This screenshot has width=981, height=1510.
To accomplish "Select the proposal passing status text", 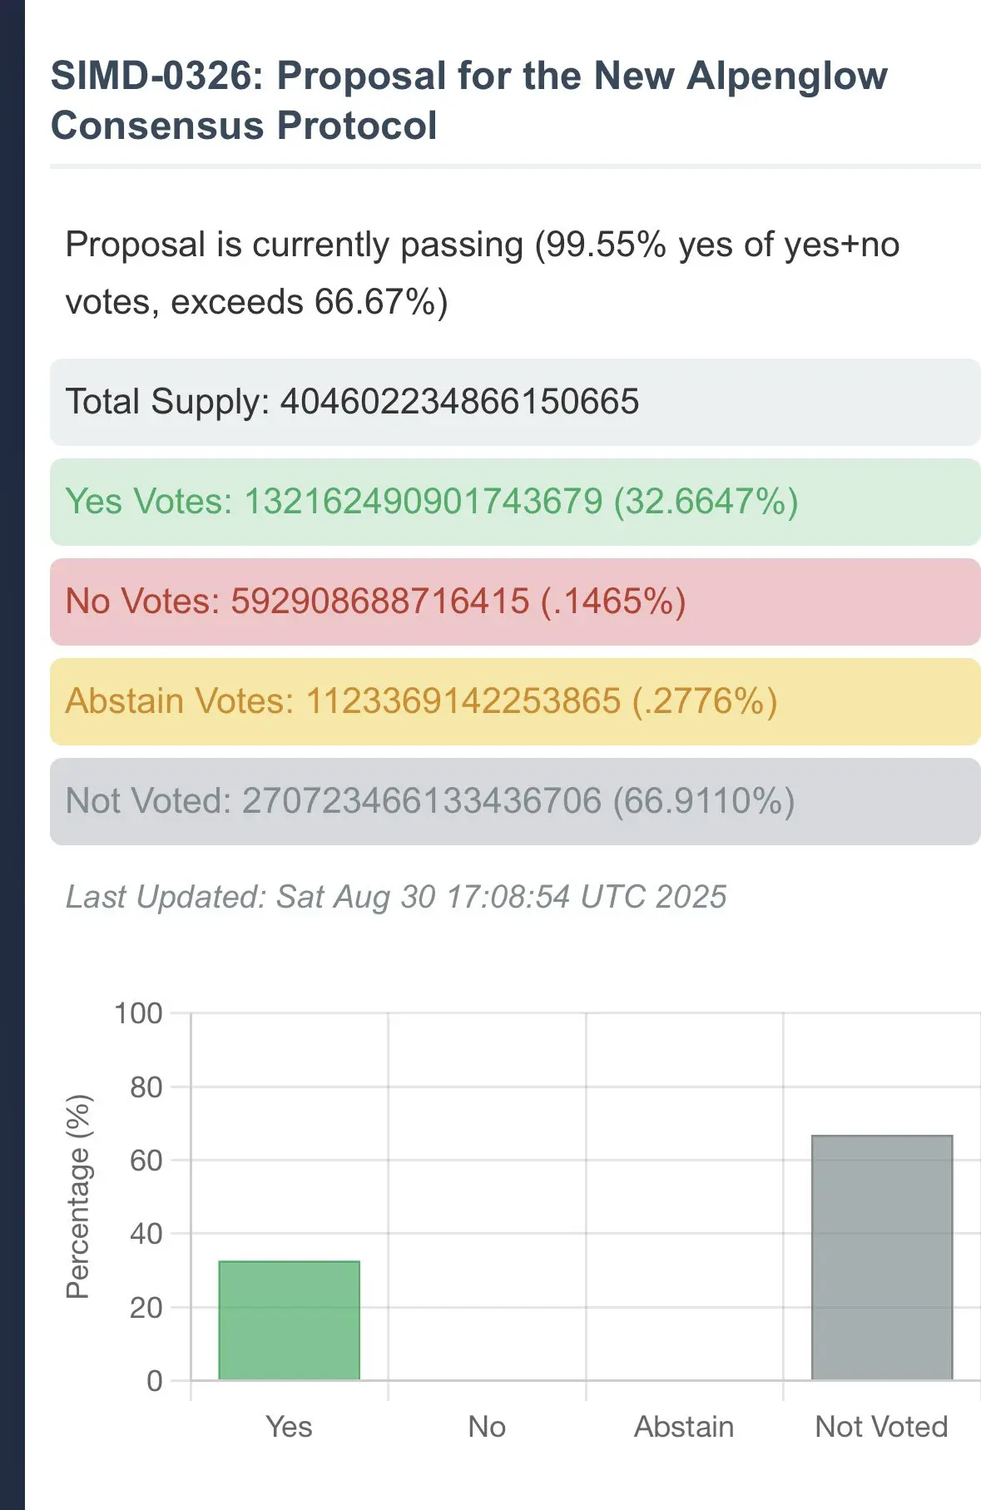I will (x=482, y=273).
